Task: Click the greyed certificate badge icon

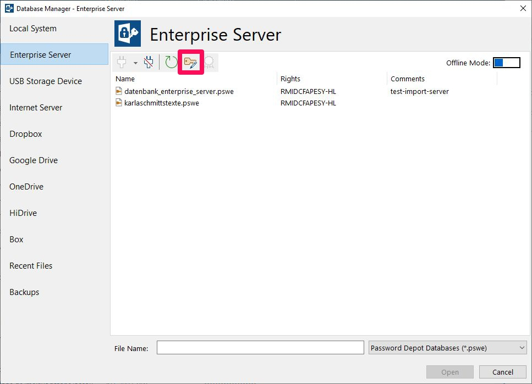Action: (x=209, y=63)
